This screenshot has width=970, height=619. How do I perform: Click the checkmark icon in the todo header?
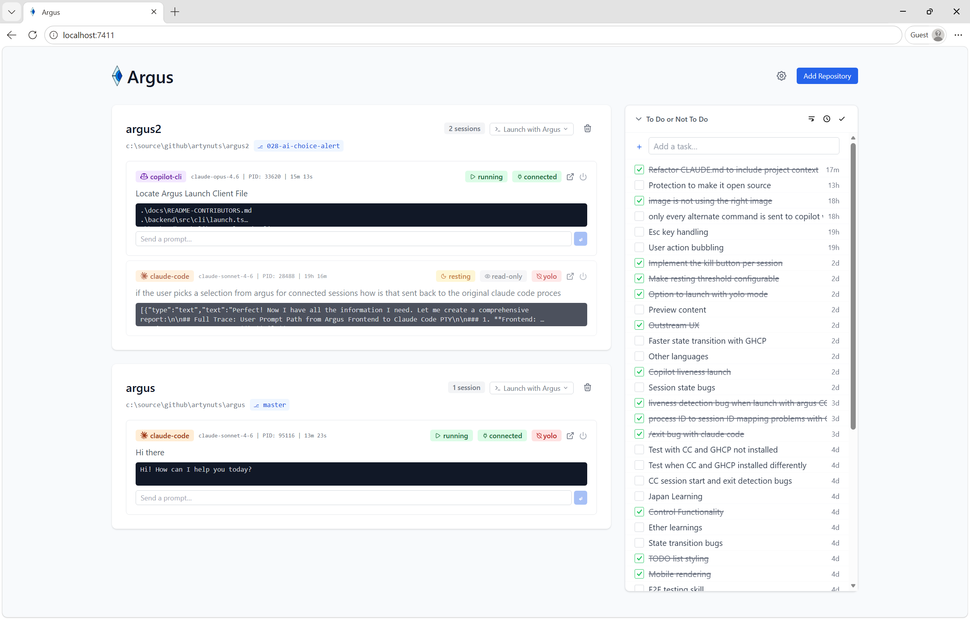pos(842,119)
